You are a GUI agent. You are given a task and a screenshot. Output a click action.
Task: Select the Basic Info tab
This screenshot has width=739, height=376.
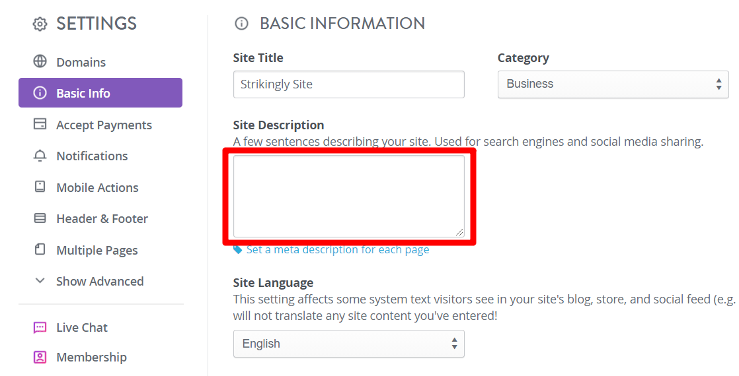point(100,93)
